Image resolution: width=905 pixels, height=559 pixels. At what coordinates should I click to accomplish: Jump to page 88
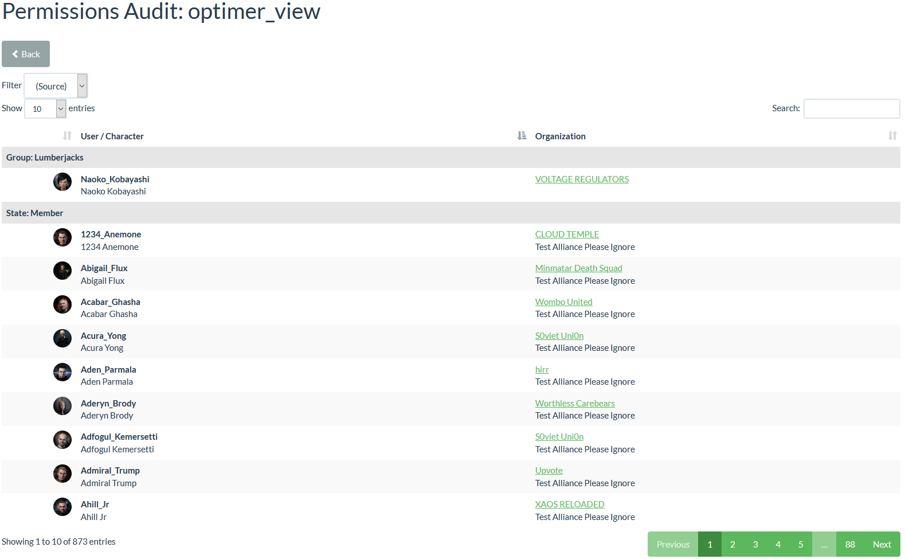pos(849,545)
